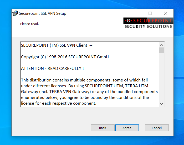Click the Securepoint Security Solutions logo
The image size is (184, 145).
[148, 23]
